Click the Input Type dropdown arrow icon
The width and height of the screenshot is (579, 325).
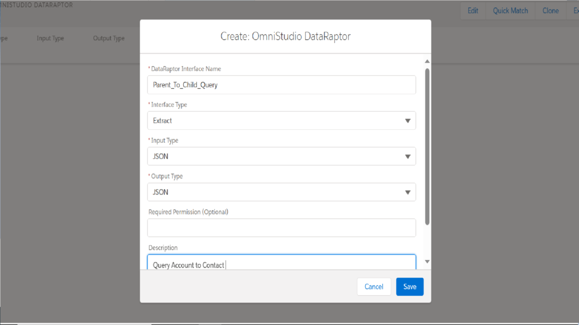408,157
